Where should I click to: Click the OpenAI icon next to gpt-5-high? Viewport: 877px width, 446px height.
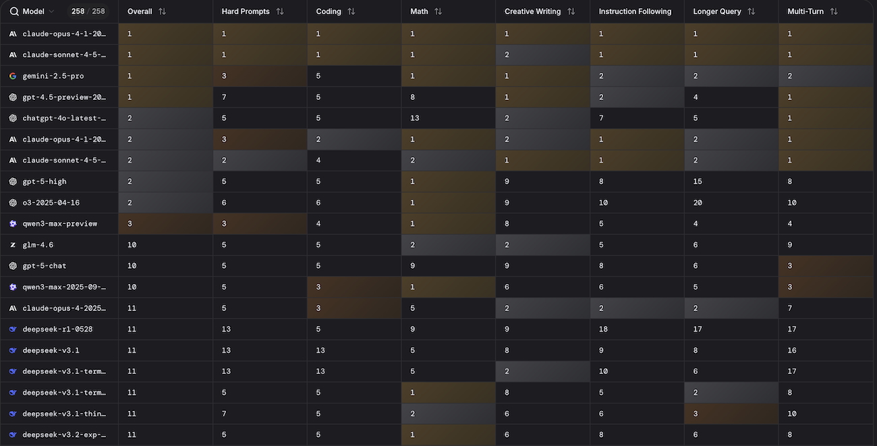13,182
